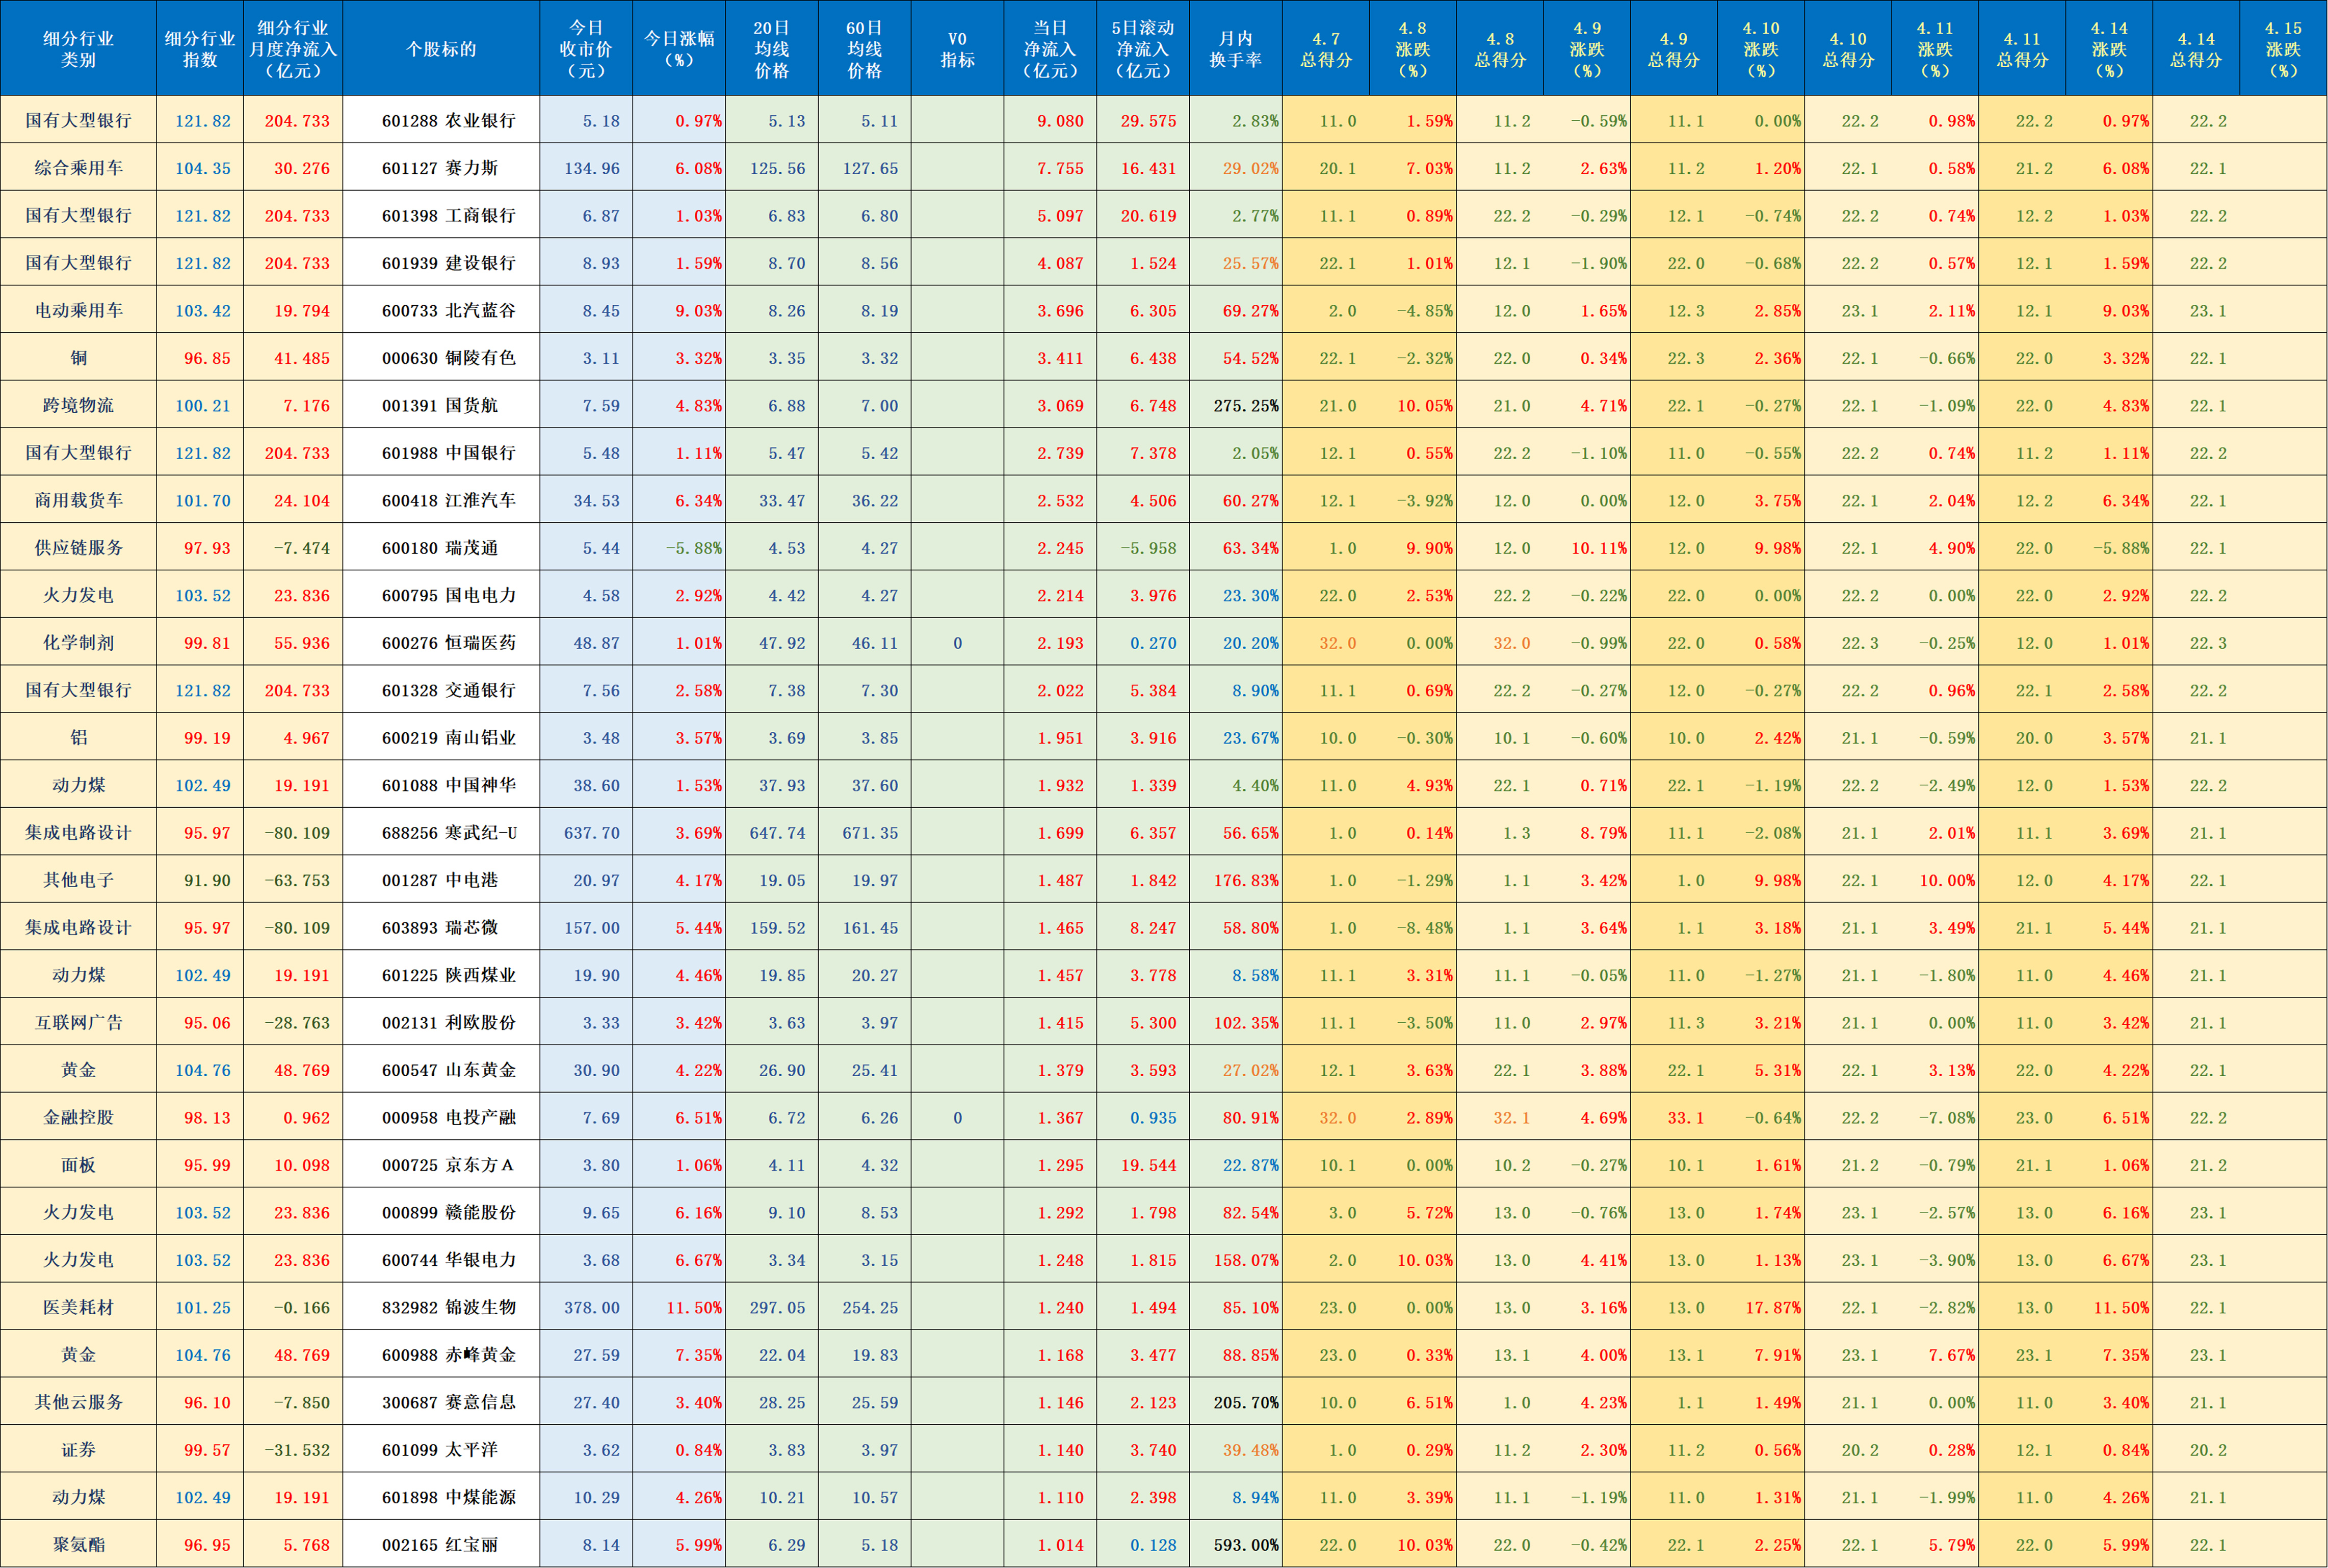
Task: Select the 600276 恒瑞医药 cell
Action: click(441, 643)
